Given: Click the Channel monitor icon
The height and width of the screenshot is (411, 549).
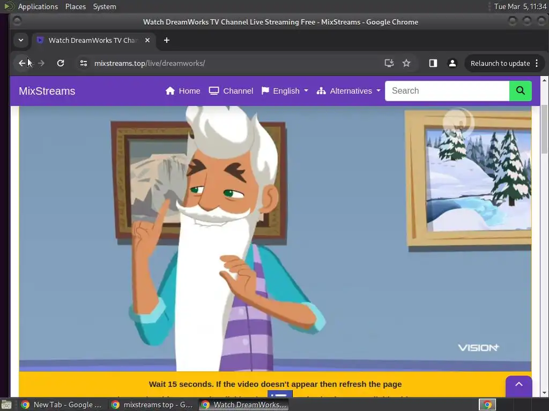Looking at the screenshot, I should coord(214,91).
